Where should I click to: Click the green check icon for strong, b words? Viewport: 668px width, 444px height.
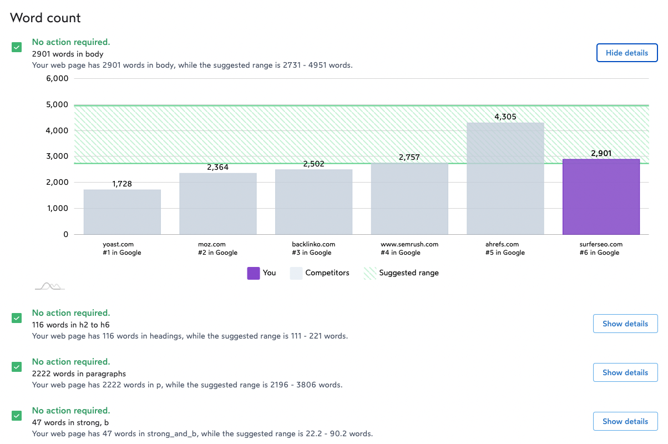[x=17, y=416]
